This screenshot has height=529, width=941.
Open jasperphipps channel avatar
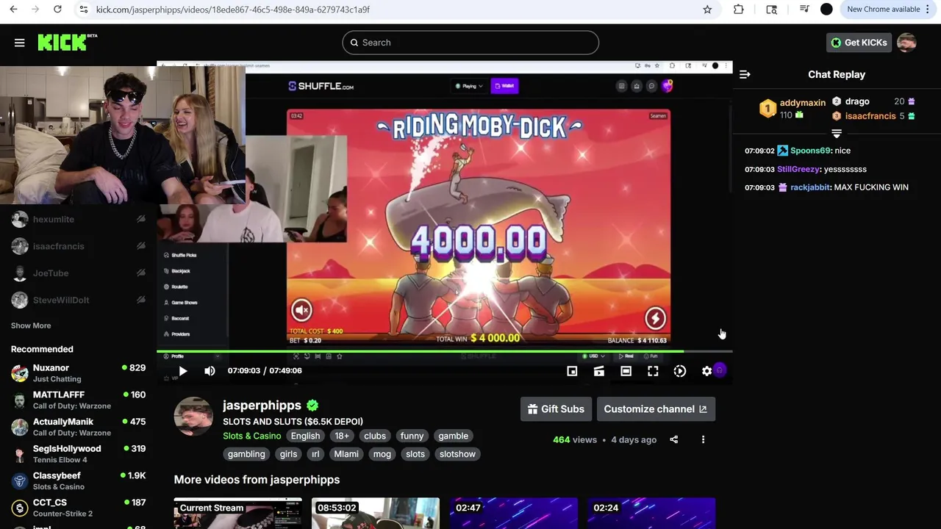pos(193,417)
